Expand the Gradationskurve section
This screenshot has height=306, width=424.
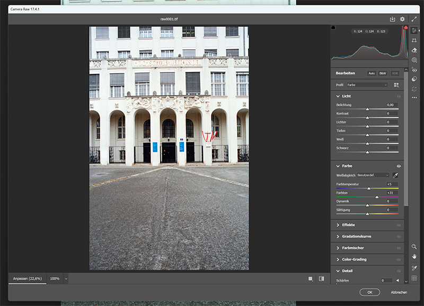tap(338, 236)
